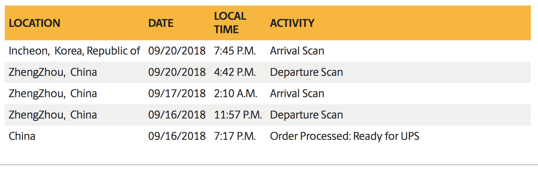Select the Departure Scan at 11:57 P.M.

tap(307, 115)
